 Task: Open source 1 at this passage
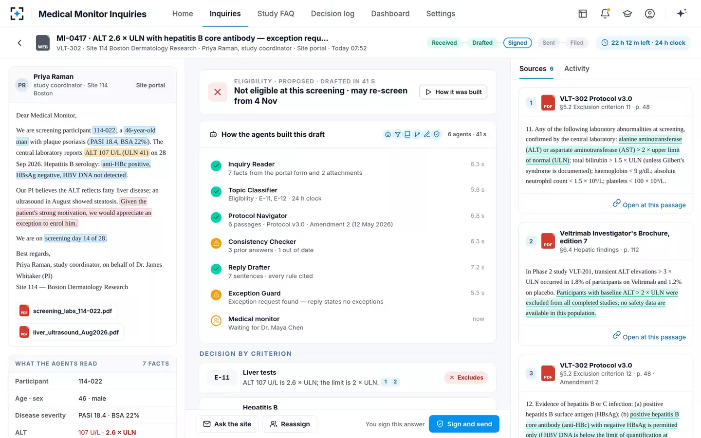(x=649, y=204)
